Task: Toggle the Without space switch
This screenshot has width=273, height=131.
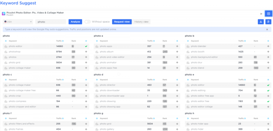Action: (88, 22)
